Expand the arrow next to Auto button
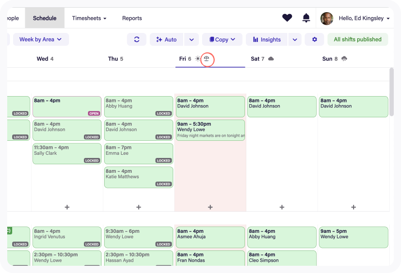The image size is (401, 273). click(191, 40)
